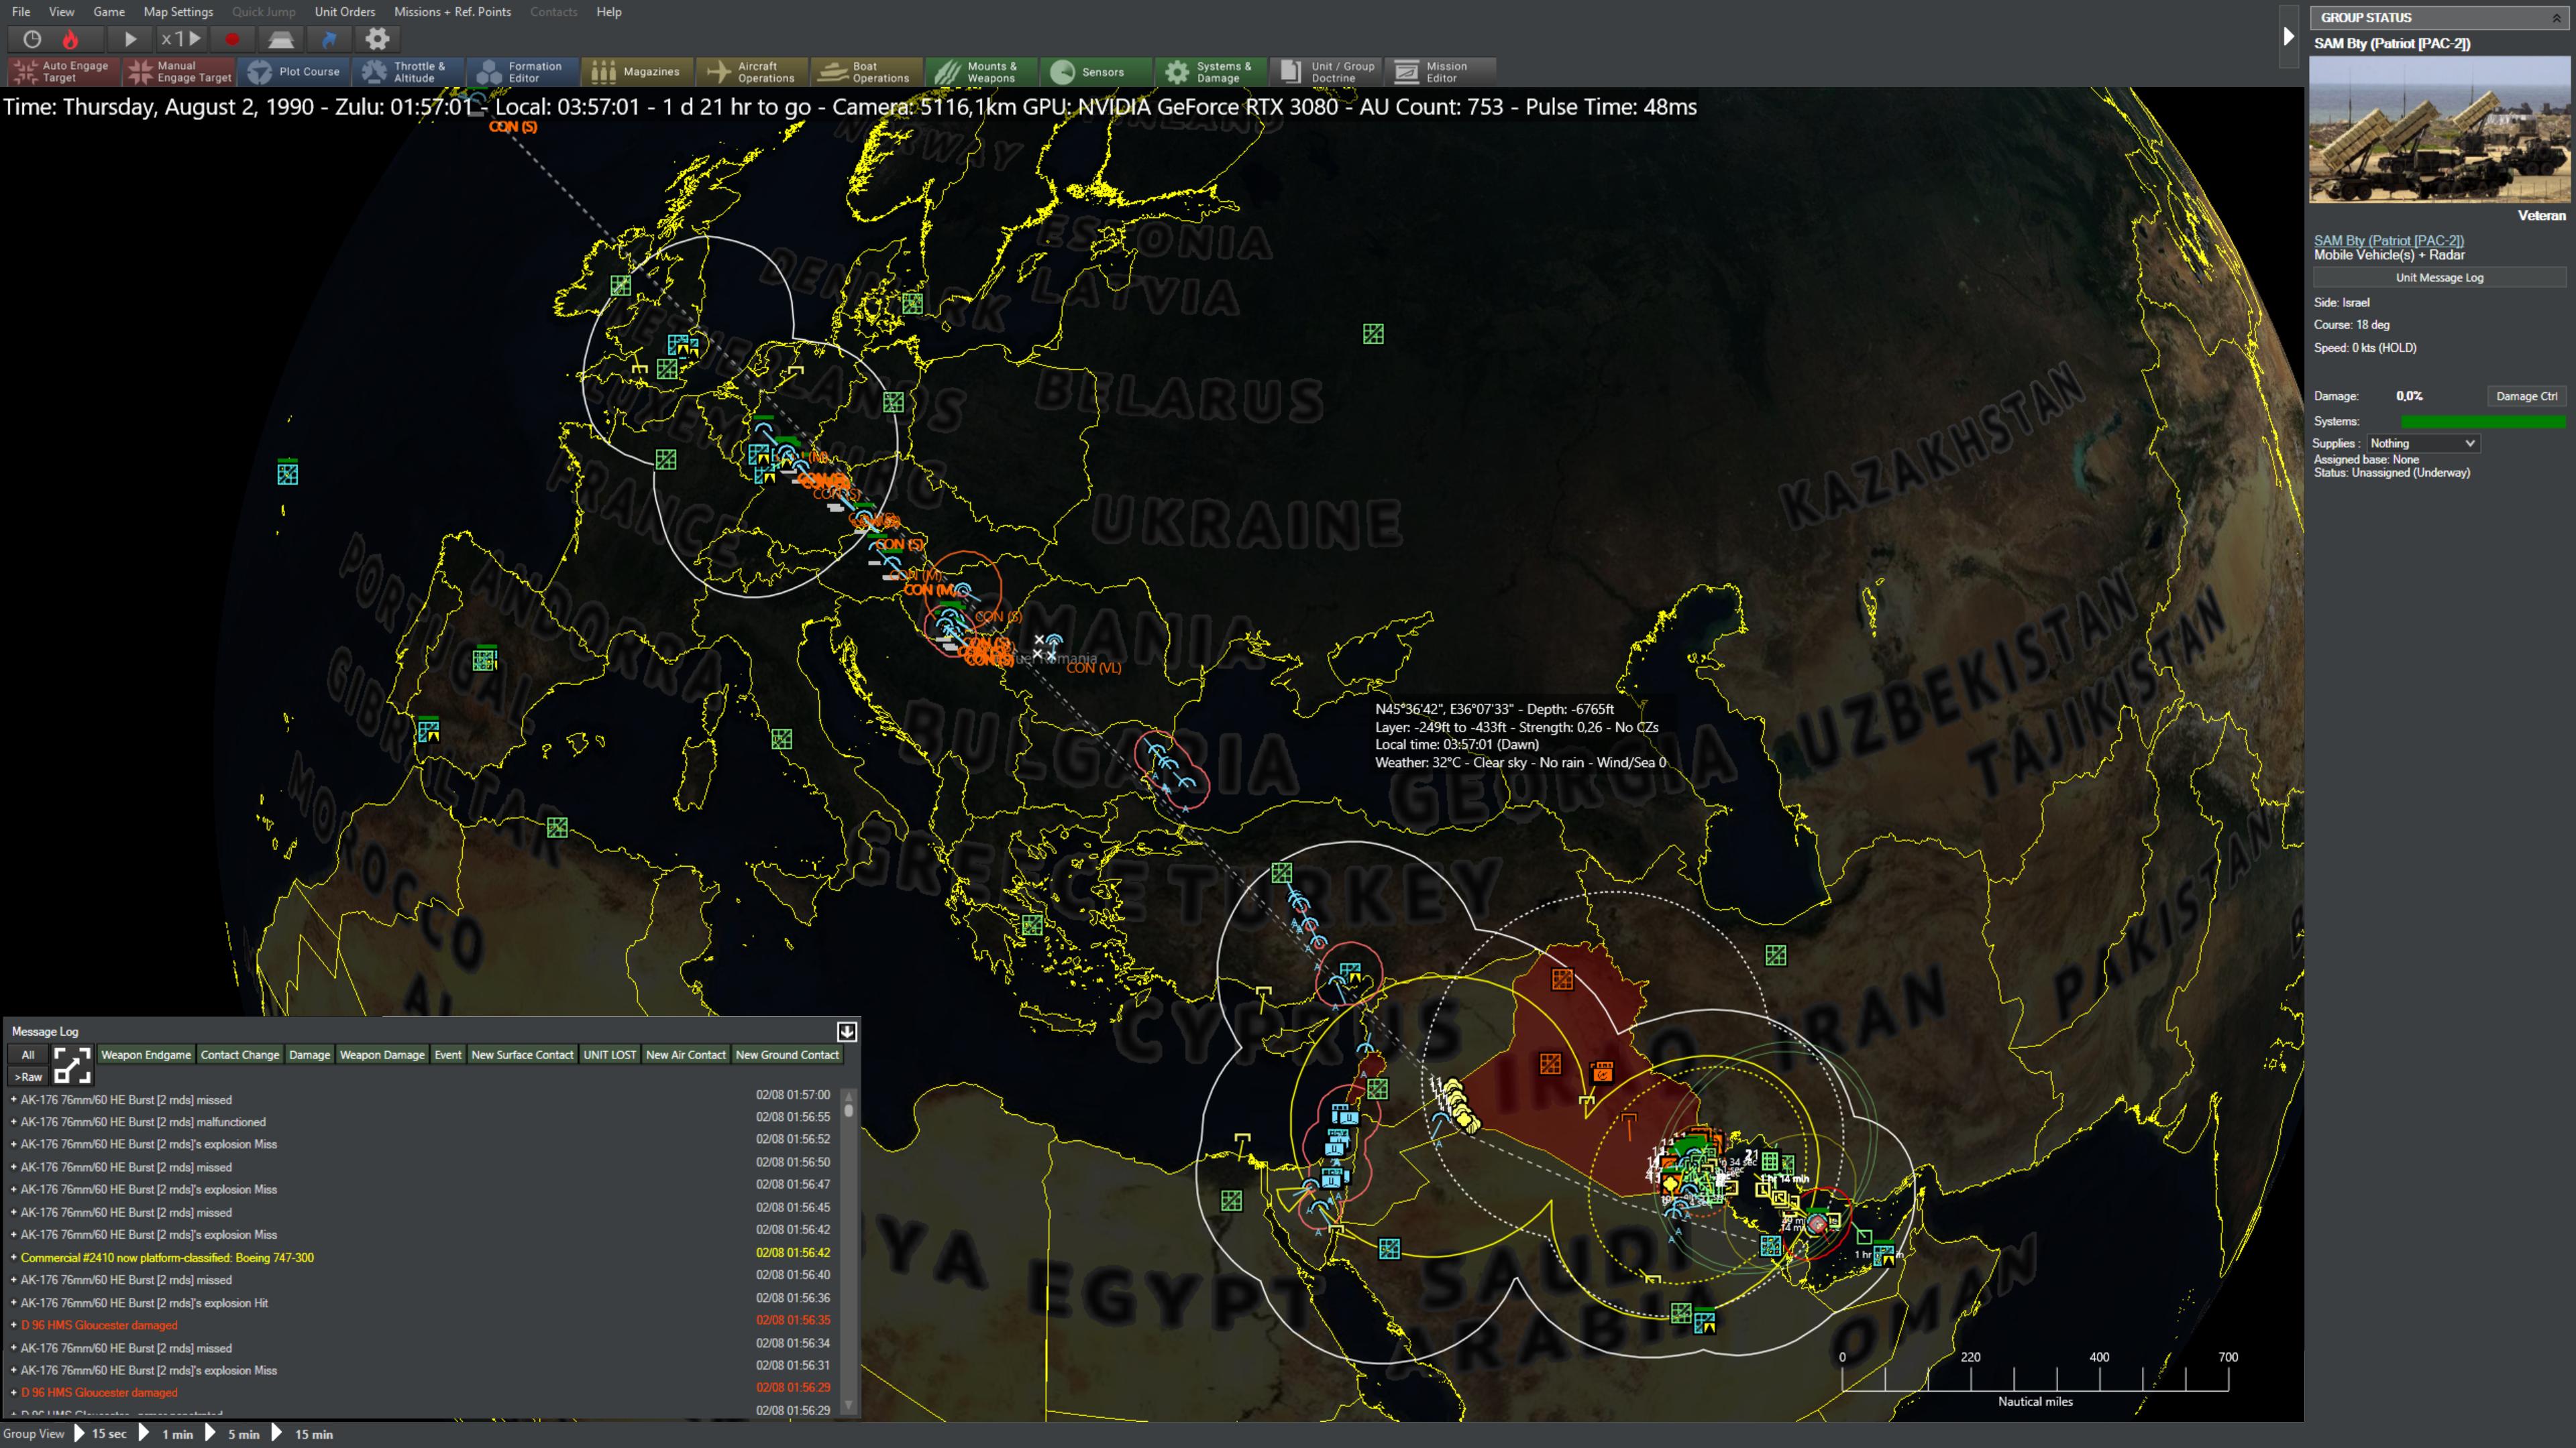Open the Map Settings menu
This screenshot has width=2576, height=1448.
coord(178,12)
